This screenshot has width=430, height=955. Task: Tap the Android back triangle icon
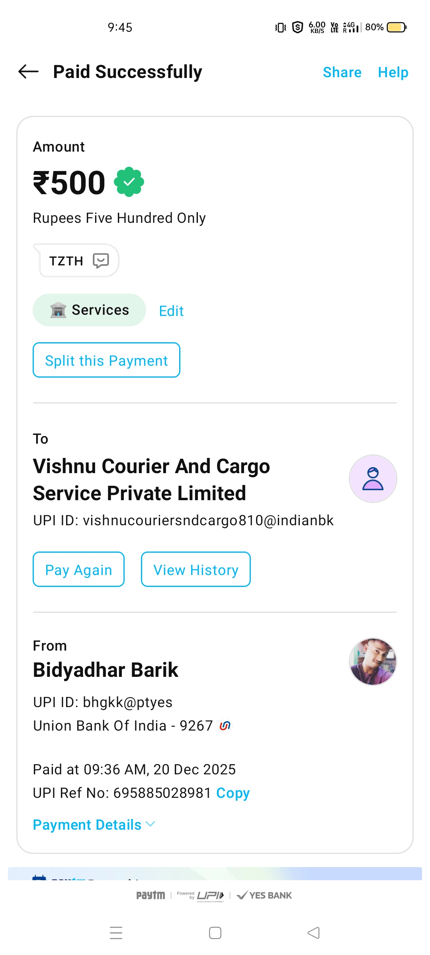pos(314,933)
